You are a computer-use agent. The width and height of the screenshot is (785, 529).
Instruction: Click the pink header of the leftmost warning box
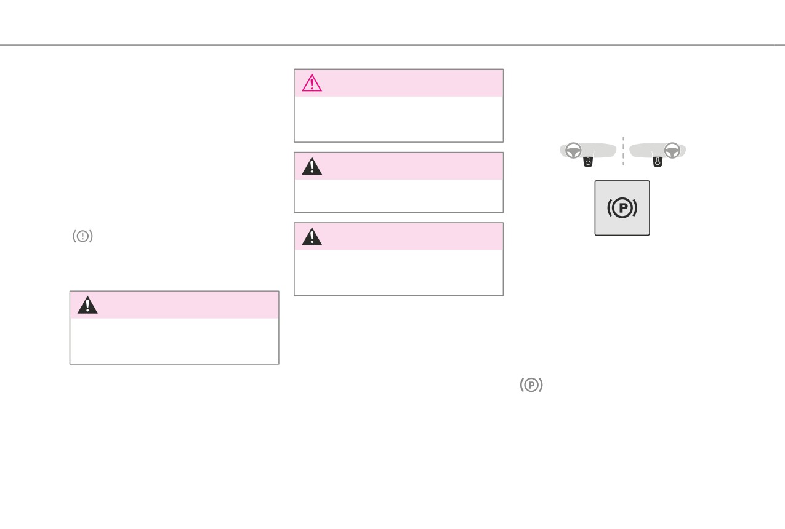point(174,305)
